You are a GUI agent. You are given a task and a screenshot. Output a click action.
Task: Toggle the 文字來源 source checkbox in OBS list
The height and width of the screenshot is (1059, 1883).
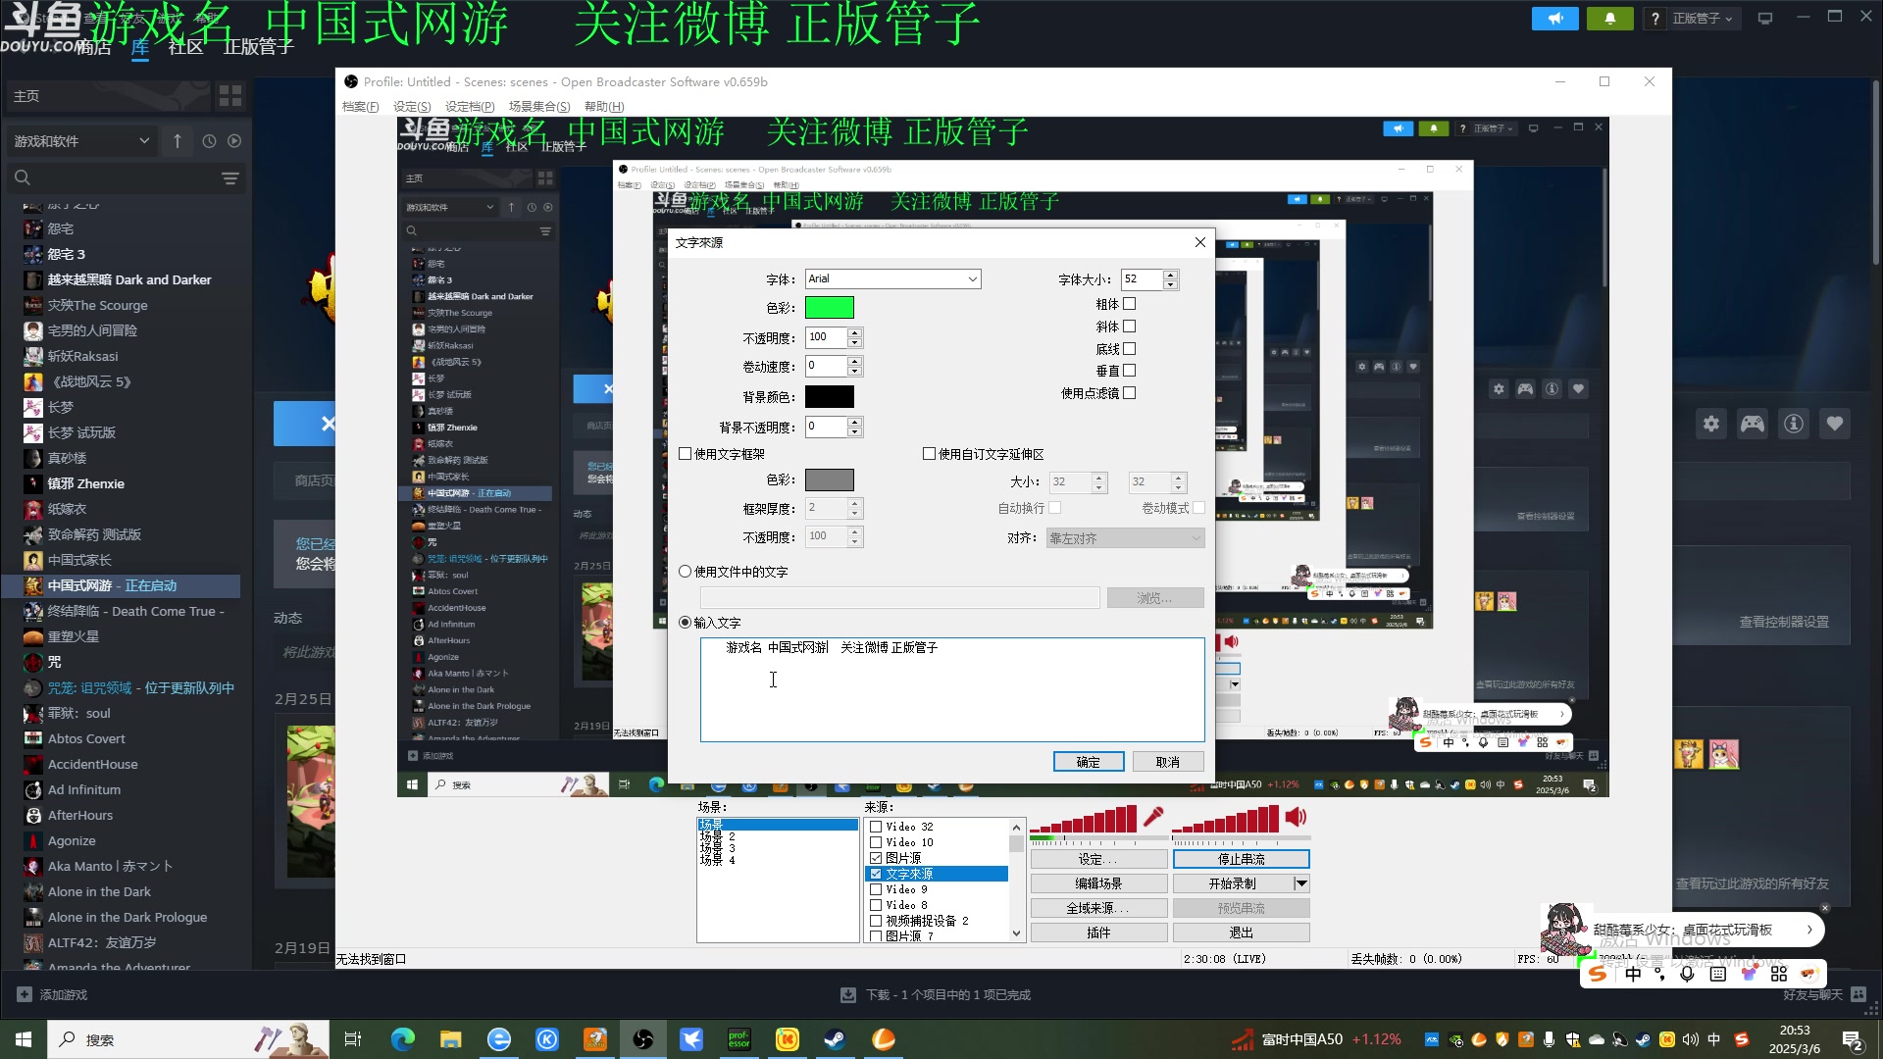(x=876, y=874)
